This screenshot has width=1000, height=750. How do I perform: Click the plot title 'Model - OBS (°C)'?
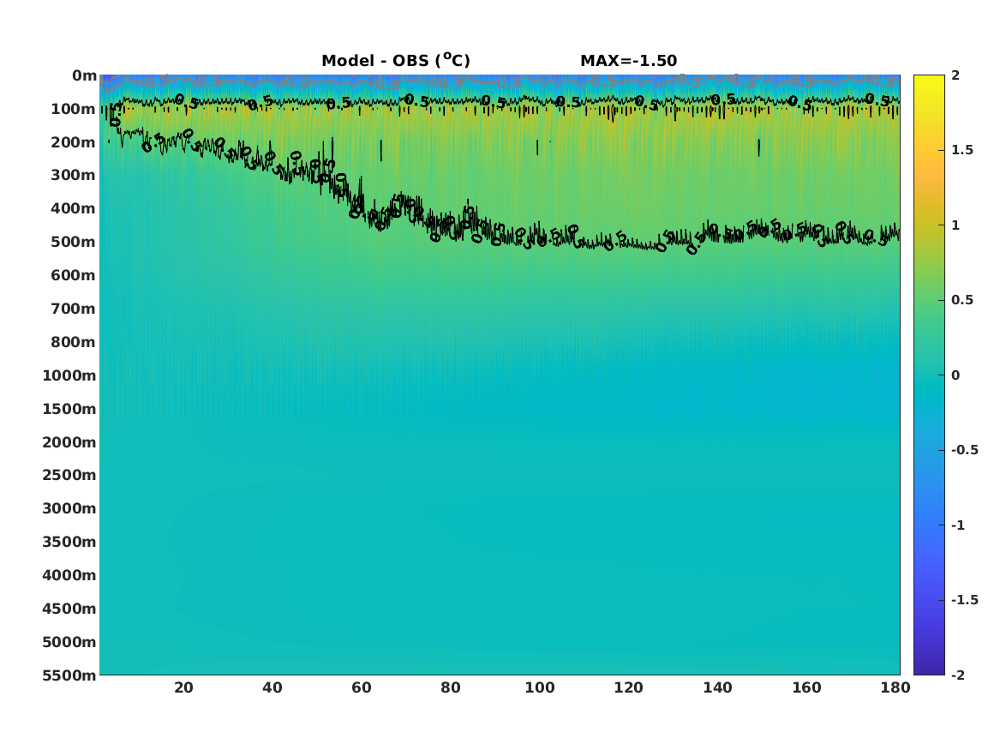(x=395, y=60)
